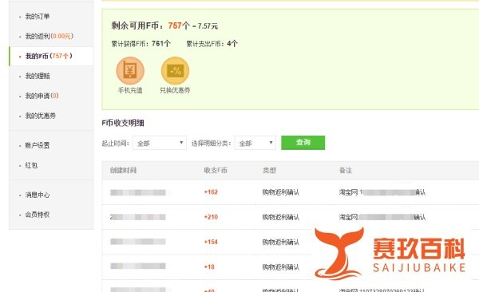This screenshot has height=292, width=479.
Task: Open 我的申请 (0) sidebar item
Action: tap(42, 96)
